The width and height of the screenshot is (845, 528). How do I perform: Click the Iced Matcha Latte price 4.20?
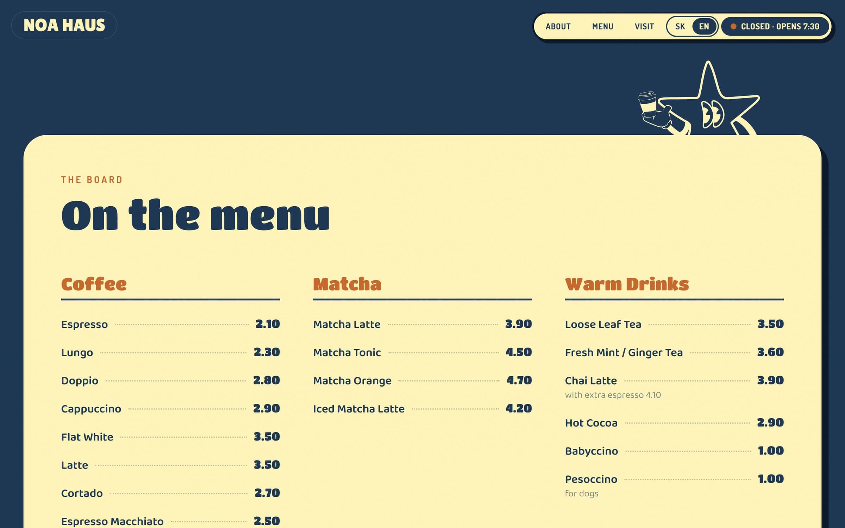click(x=519, y=408)
